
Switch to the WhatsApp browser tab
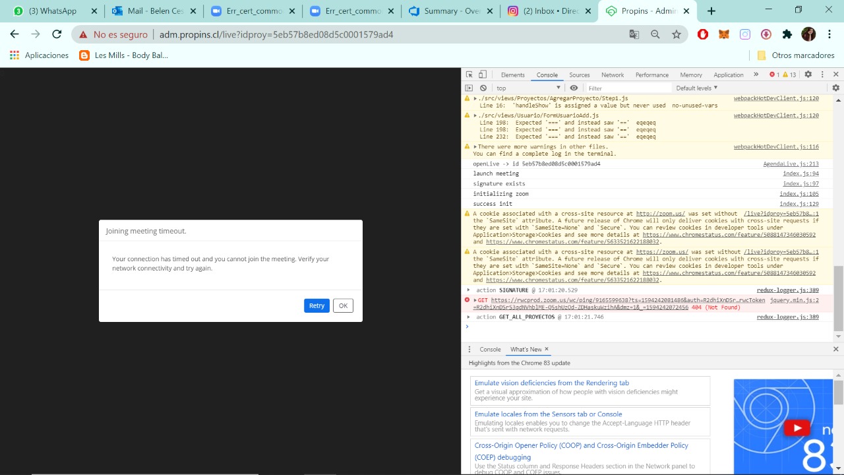53,11
